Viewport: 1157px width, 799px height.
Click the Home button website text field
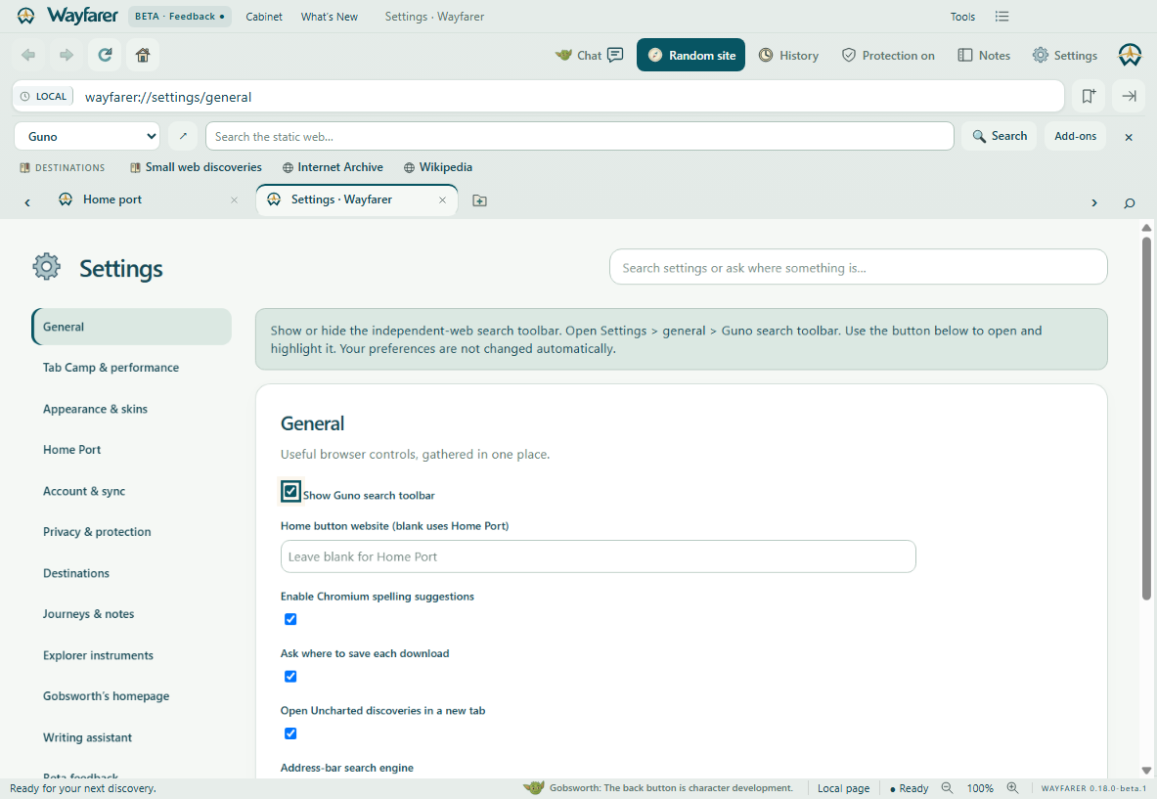(x=599, y=556)
